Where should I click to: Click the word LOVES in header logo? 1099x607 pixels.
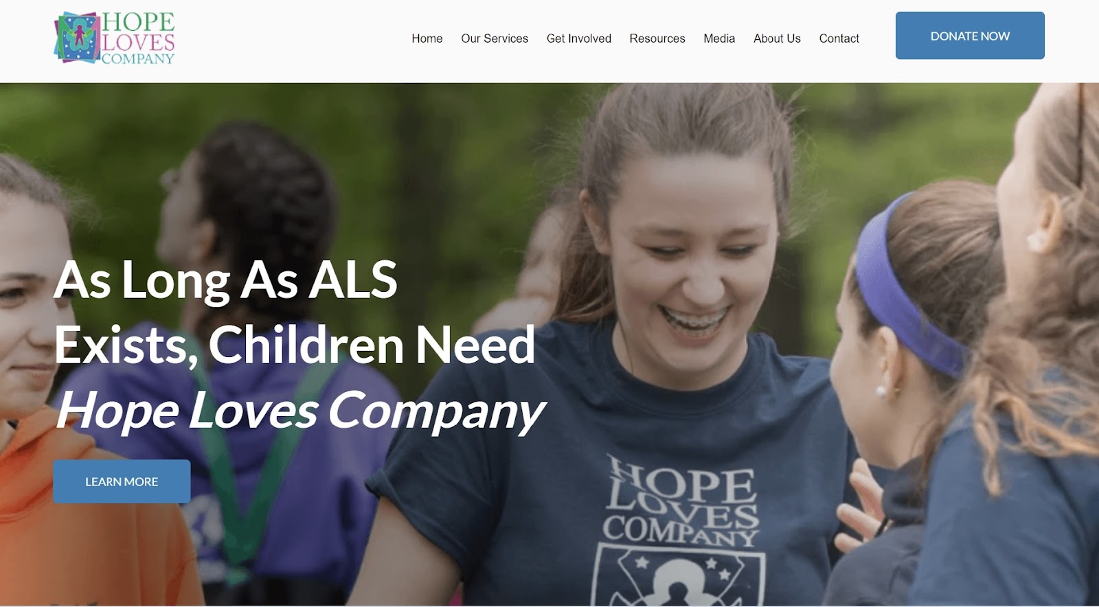(138, 43)
